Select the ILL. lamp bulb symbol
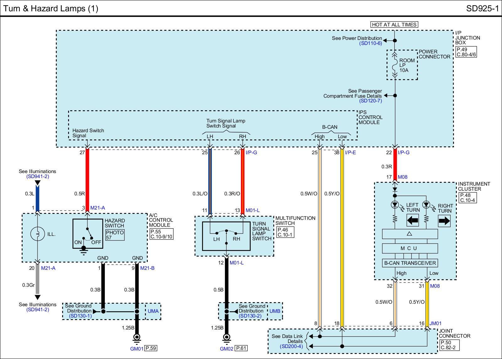The height and width of the screenshot is (359, 502). 37,234
